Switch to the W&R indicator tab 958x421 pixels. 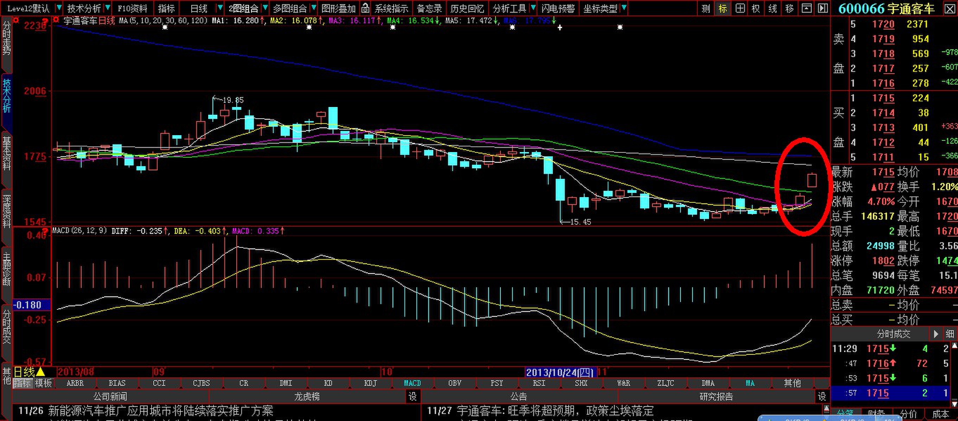623,383
